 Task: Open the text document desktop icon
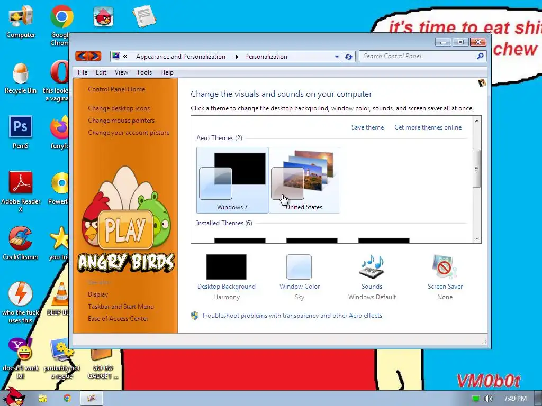144,16
